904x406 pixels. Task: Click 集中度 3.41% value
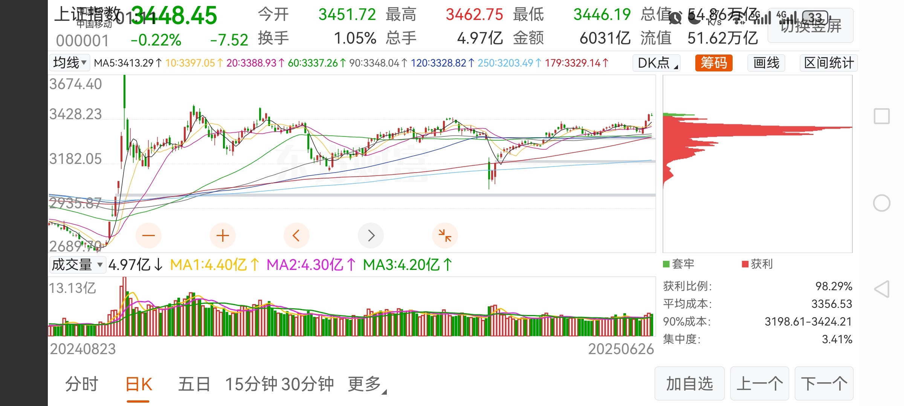coord(837,339)
